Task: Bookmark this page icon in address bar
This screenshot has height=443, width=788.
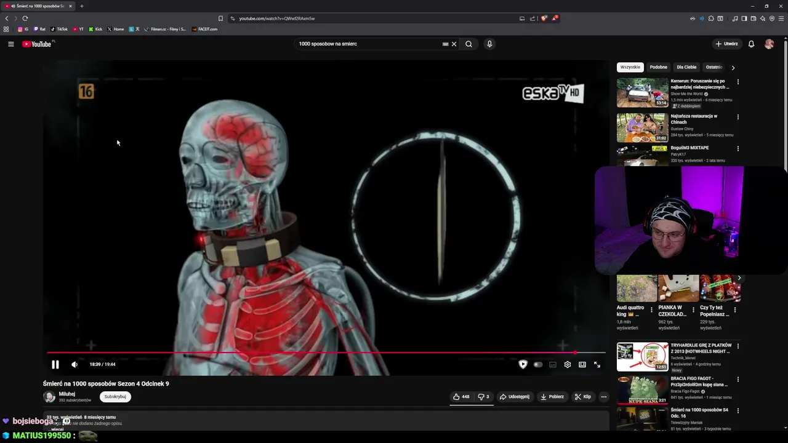Action: tap(220, 18)
